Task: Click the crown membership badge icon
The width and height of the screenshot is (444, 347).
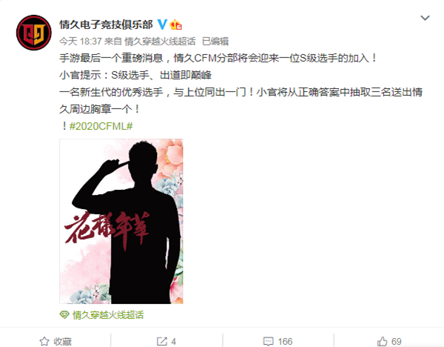Action: coord(175,25)
